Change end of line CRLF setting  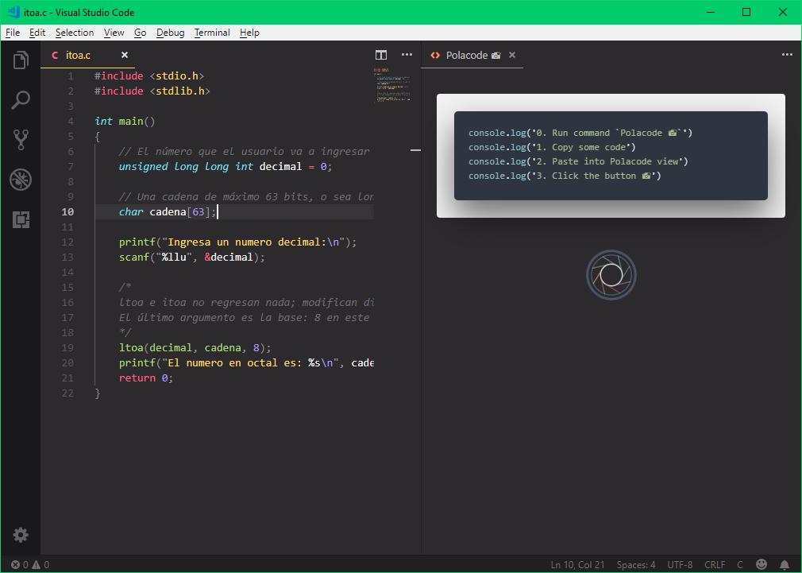click(715, 565)
